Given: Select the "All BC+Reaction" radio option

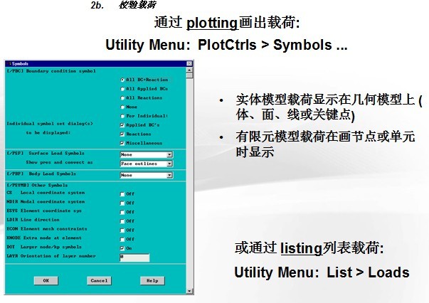Looking at the screenshot, I should 123,80.
